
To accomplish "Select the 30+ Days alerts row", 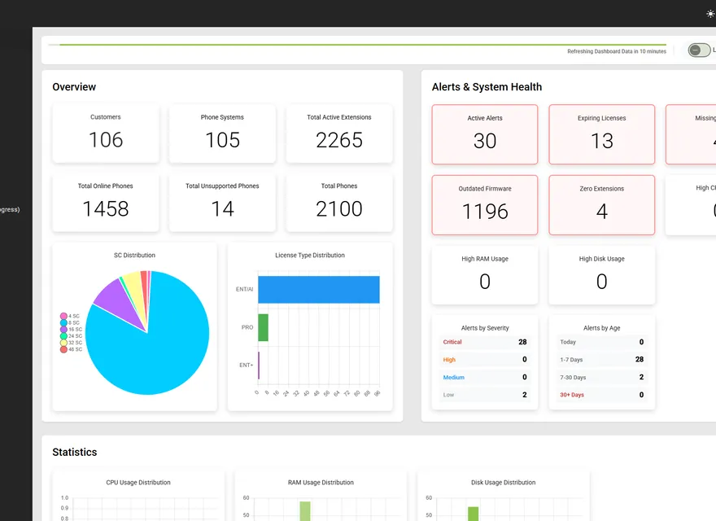I will [x=602, y=395].
